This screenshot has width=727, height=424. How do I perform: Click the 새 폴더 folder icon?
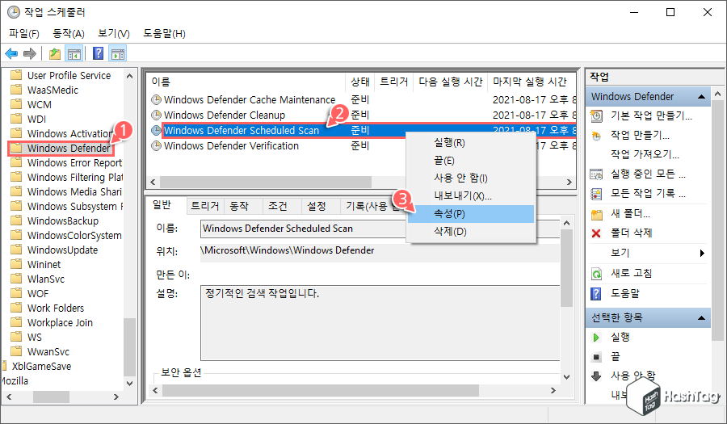(x=596, y=214)
